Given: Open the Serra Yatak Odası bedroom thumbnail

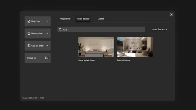Looking at the screenshot, I should (96, 47).
